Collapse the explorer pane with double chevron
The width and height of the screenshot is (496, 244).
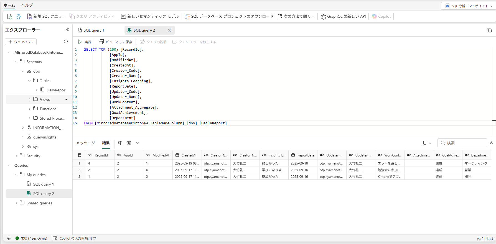pos(68,29)
